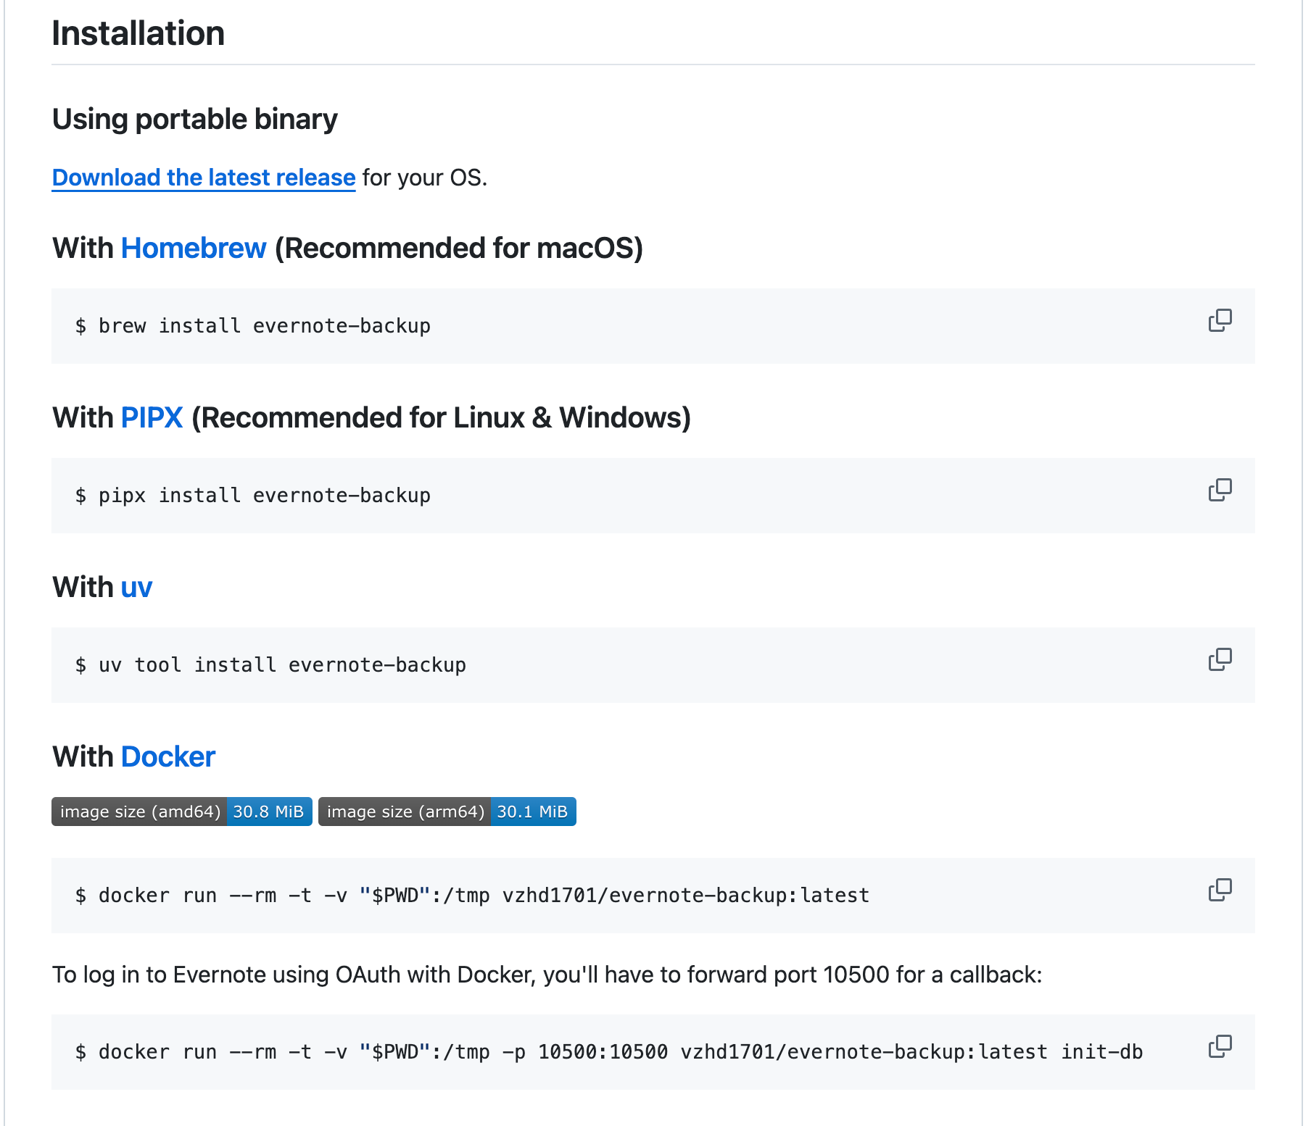Visit the uv link in the heading
The width and height of the screenshot is (1311, 1126).
[136, 588]
